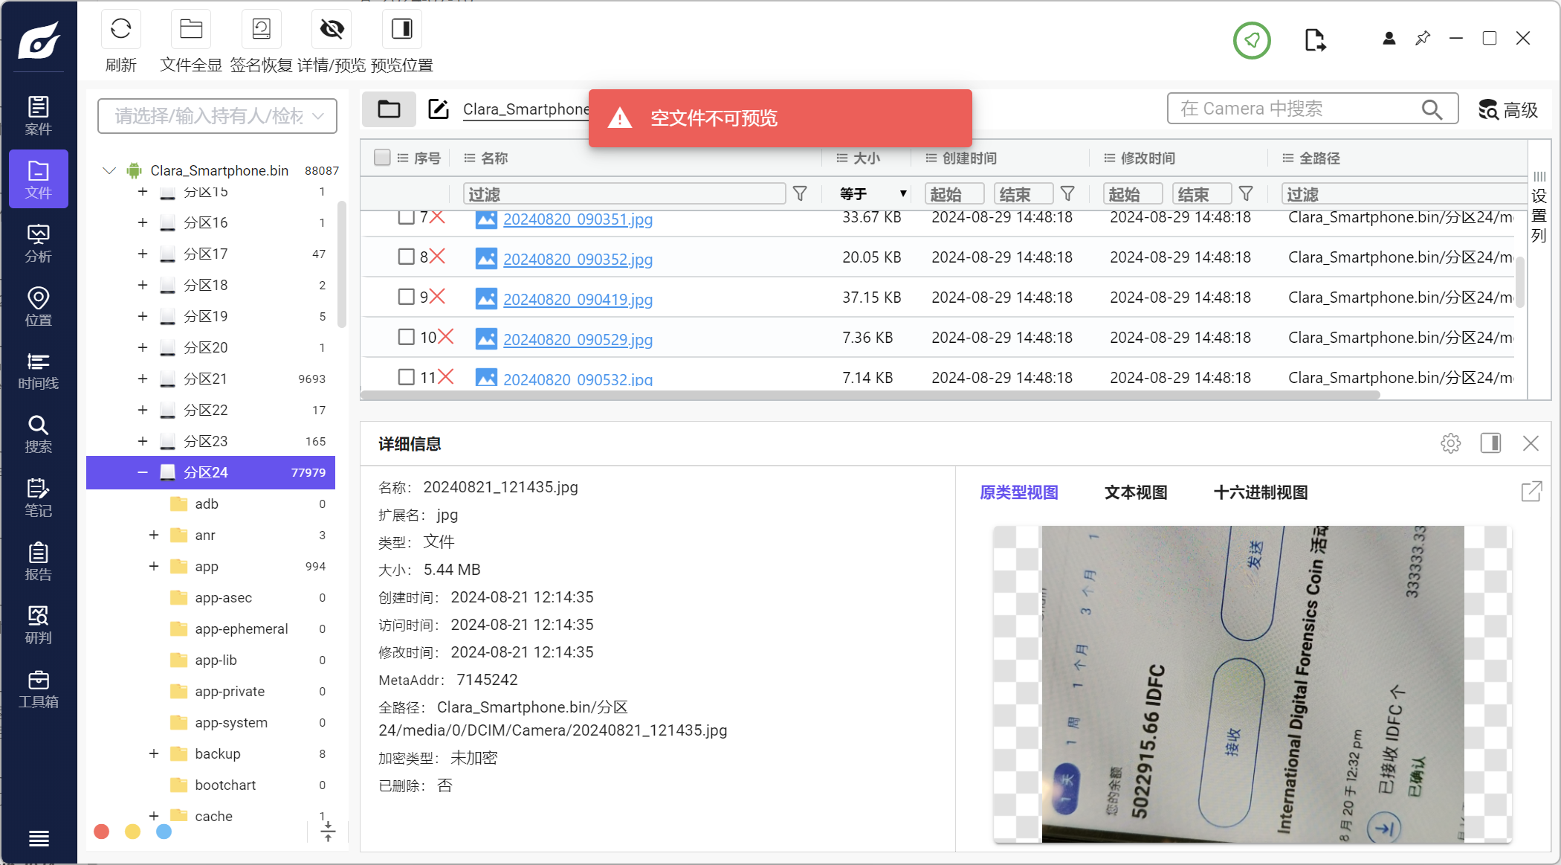
Task: Click the 创建时间 column header
Action: tap(969, 158)
